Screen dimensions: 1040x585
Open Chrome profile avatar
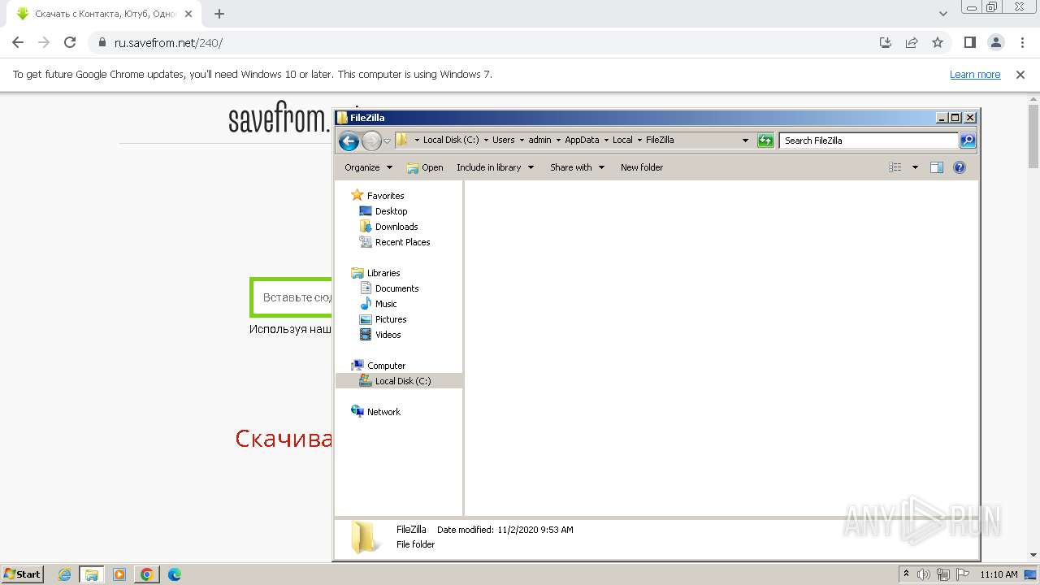pyautogui.click(x=995, y=42)
